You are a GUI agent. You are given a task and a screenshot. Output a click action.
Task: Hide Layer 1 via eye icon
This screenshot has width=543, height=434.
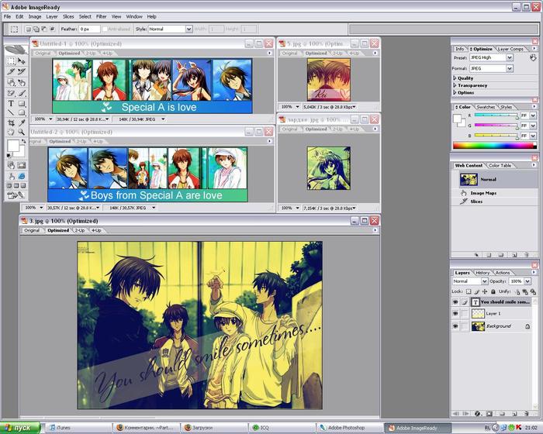[455, 314]
